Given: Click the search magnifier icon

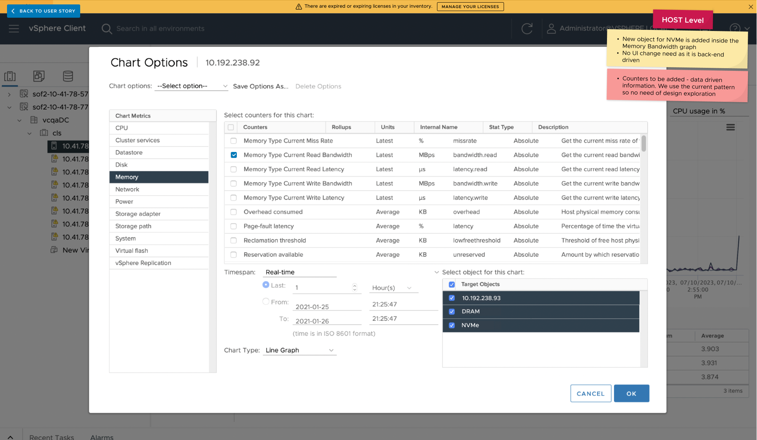Looking at the screenshot, I should 107,29.
